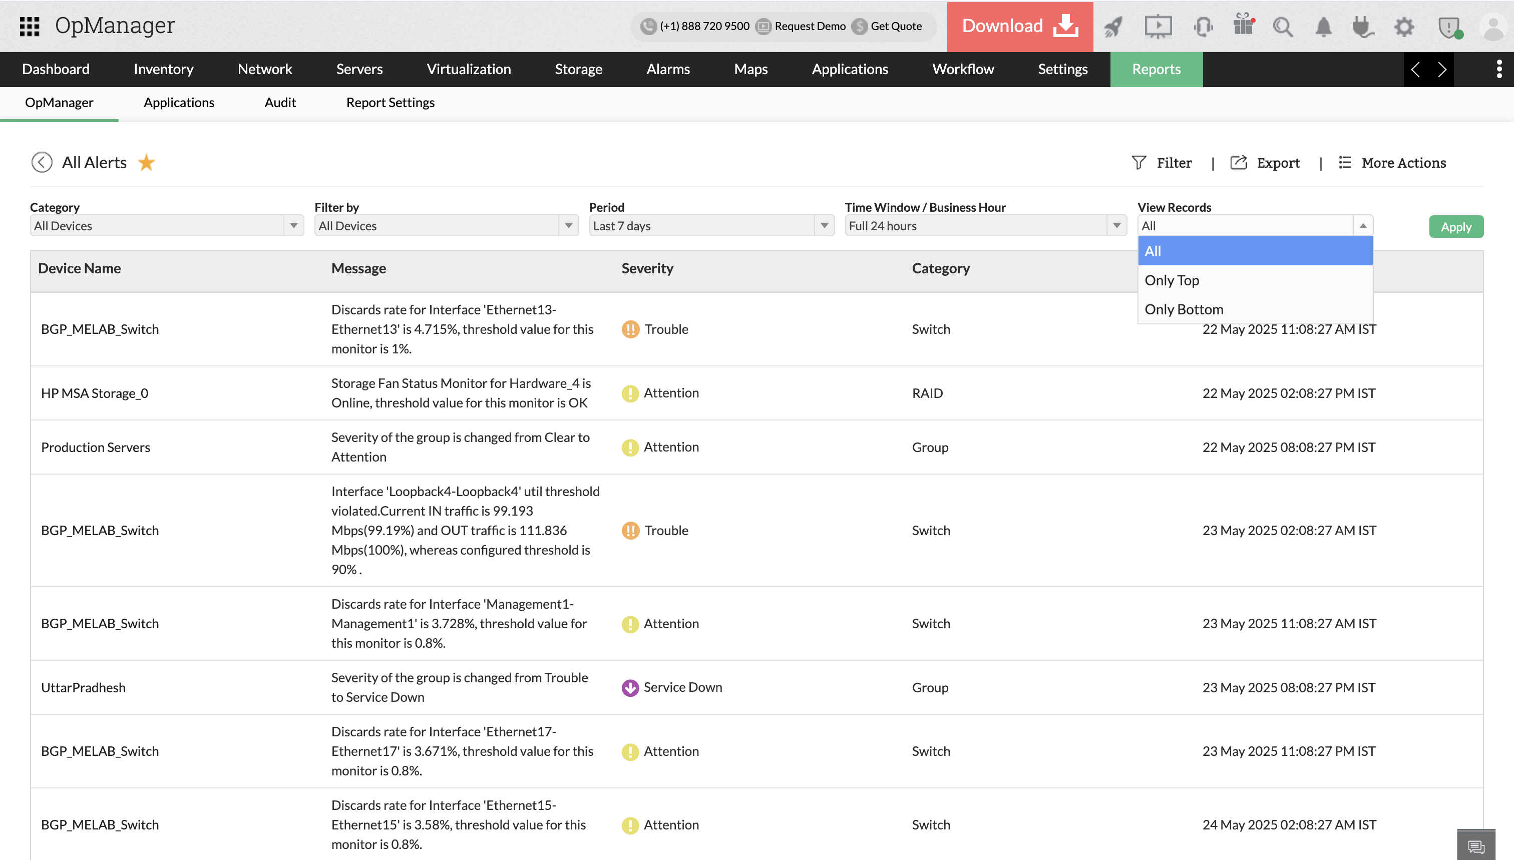Open the gear settings icon
Viewport: 1514px width, 860px height.
(x=1404, y=27)
